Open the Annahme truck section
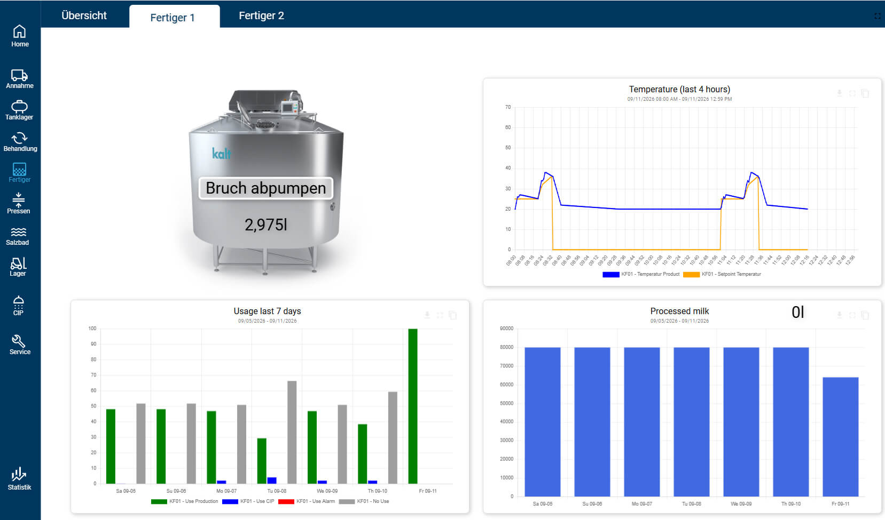The width and height of the screenshot is (885, 520). click(x=20, y=79)
